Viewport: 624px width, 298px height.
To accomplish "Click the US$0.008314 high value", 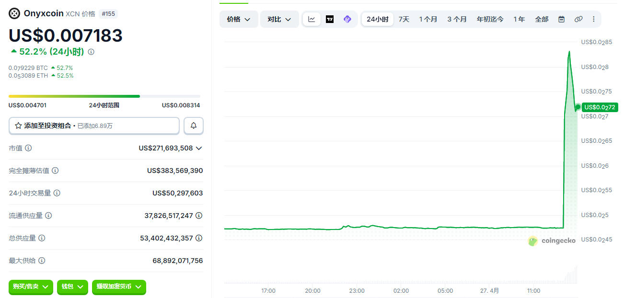I will 181,105.
